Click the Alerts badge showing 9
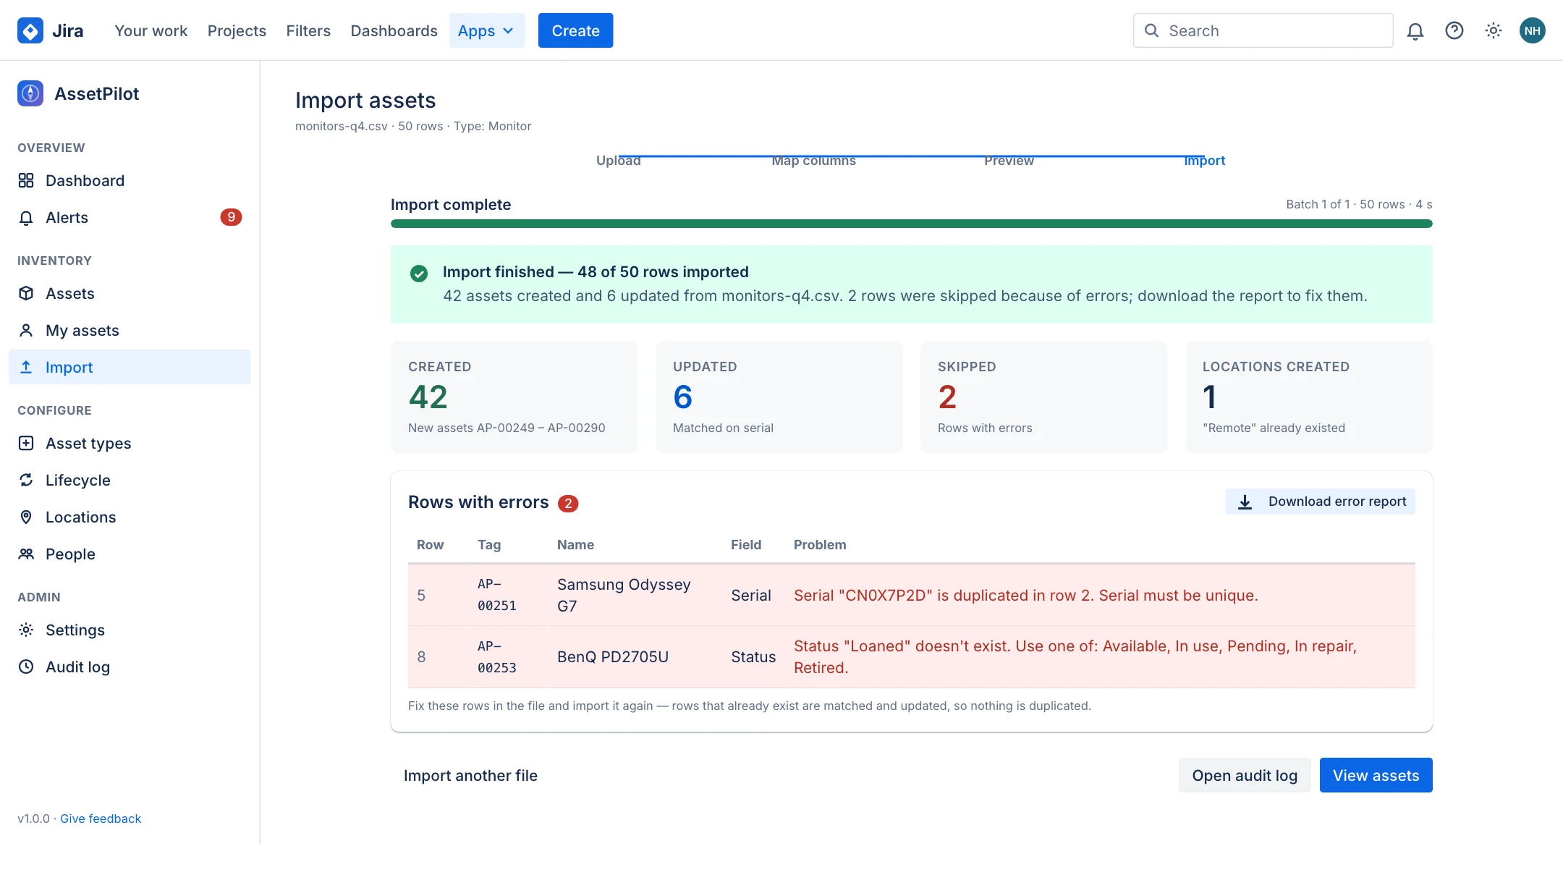The height and width of the screenshot is (888, 1563). tap(231, 217)
